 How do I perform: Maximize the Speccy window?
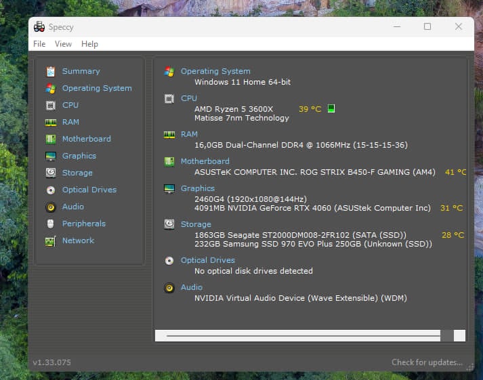pos(427,27)
